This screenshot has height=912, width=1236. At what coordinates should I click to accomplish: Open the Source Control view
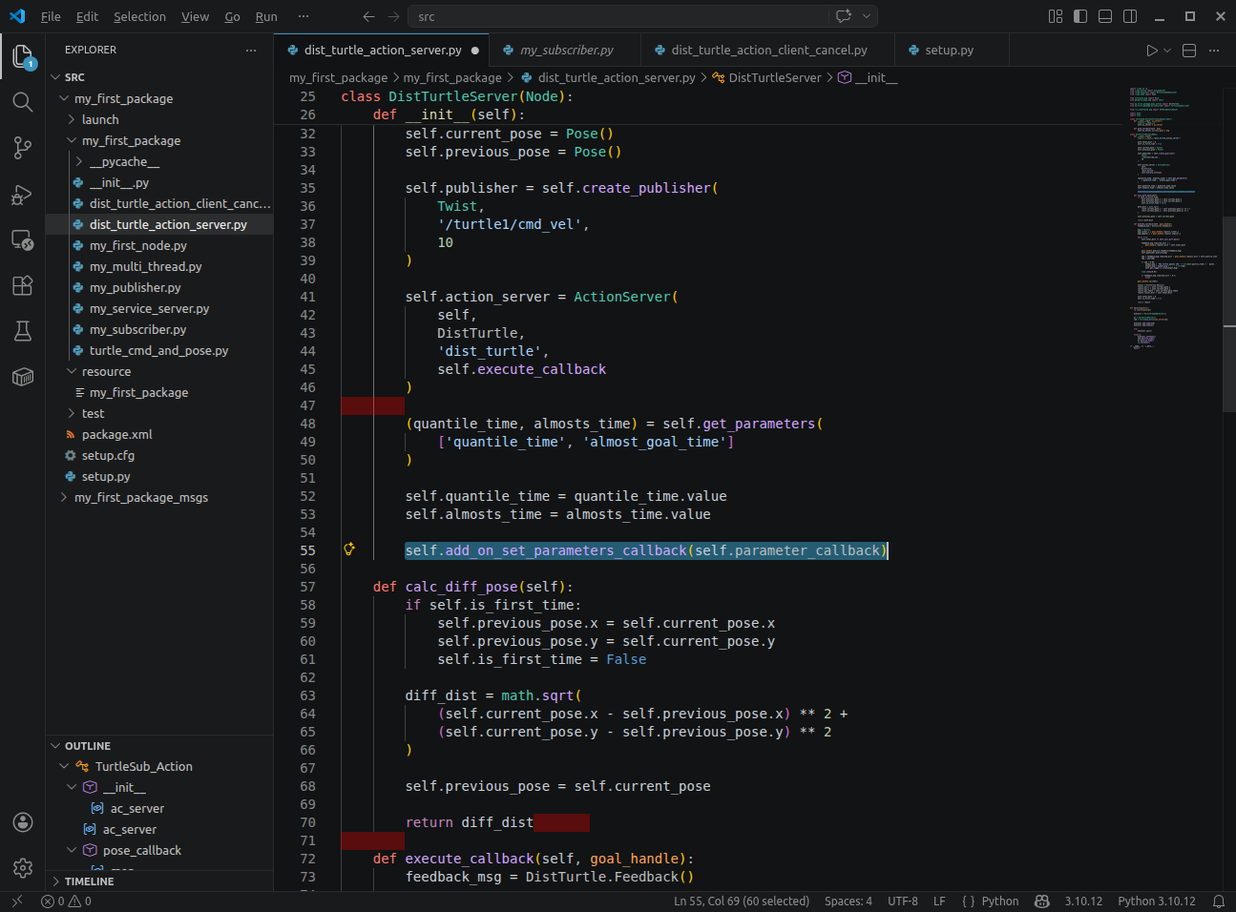(x=23, y=148)
